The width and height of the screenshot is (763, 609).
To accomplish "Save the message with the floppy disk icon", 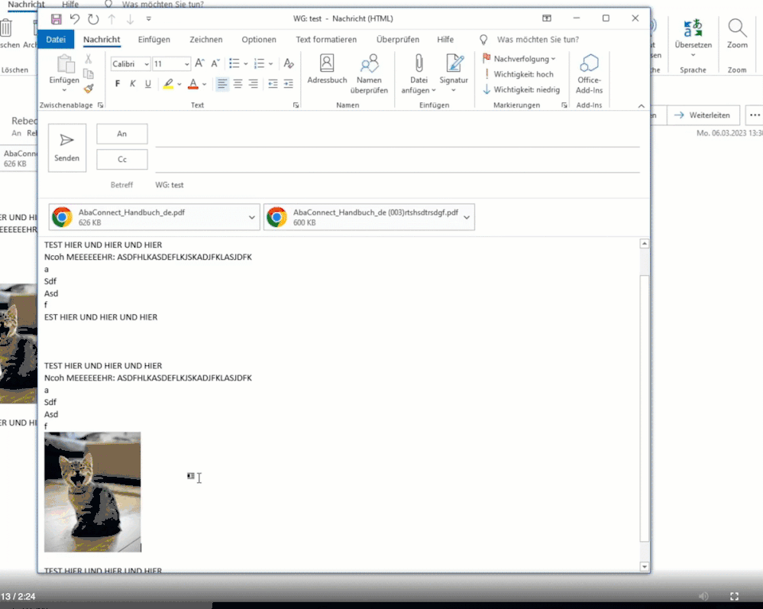I will pos(57,19).
